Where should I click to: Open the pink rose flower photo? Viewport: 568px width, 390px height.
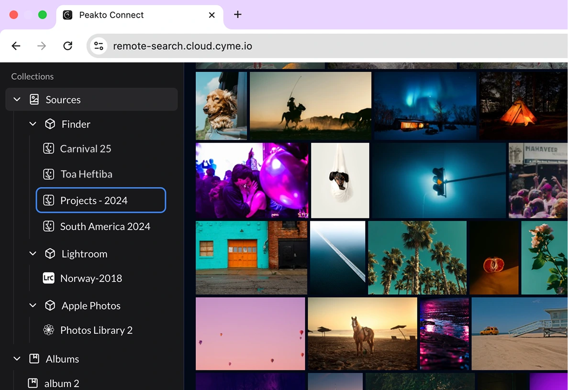[545, 258]
